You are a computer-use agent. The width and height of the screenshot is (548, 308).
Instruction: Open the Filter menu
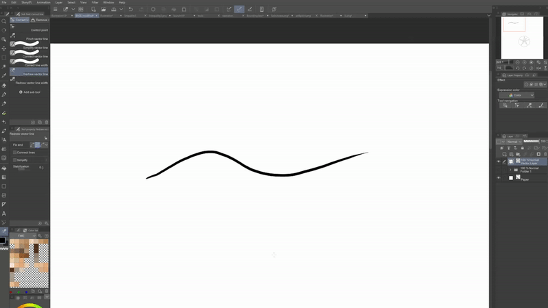[x=95, y=3]
